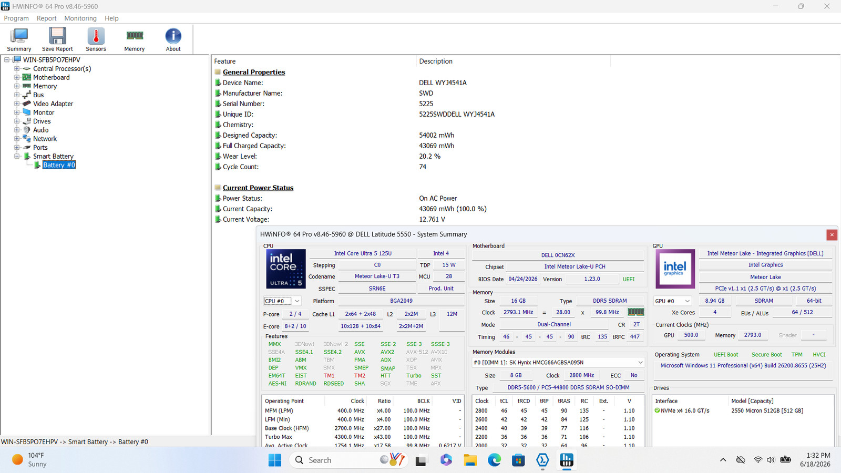Select the Ports tree item
This screenshot has height=473, width=841.
click(x=40, y=148)
